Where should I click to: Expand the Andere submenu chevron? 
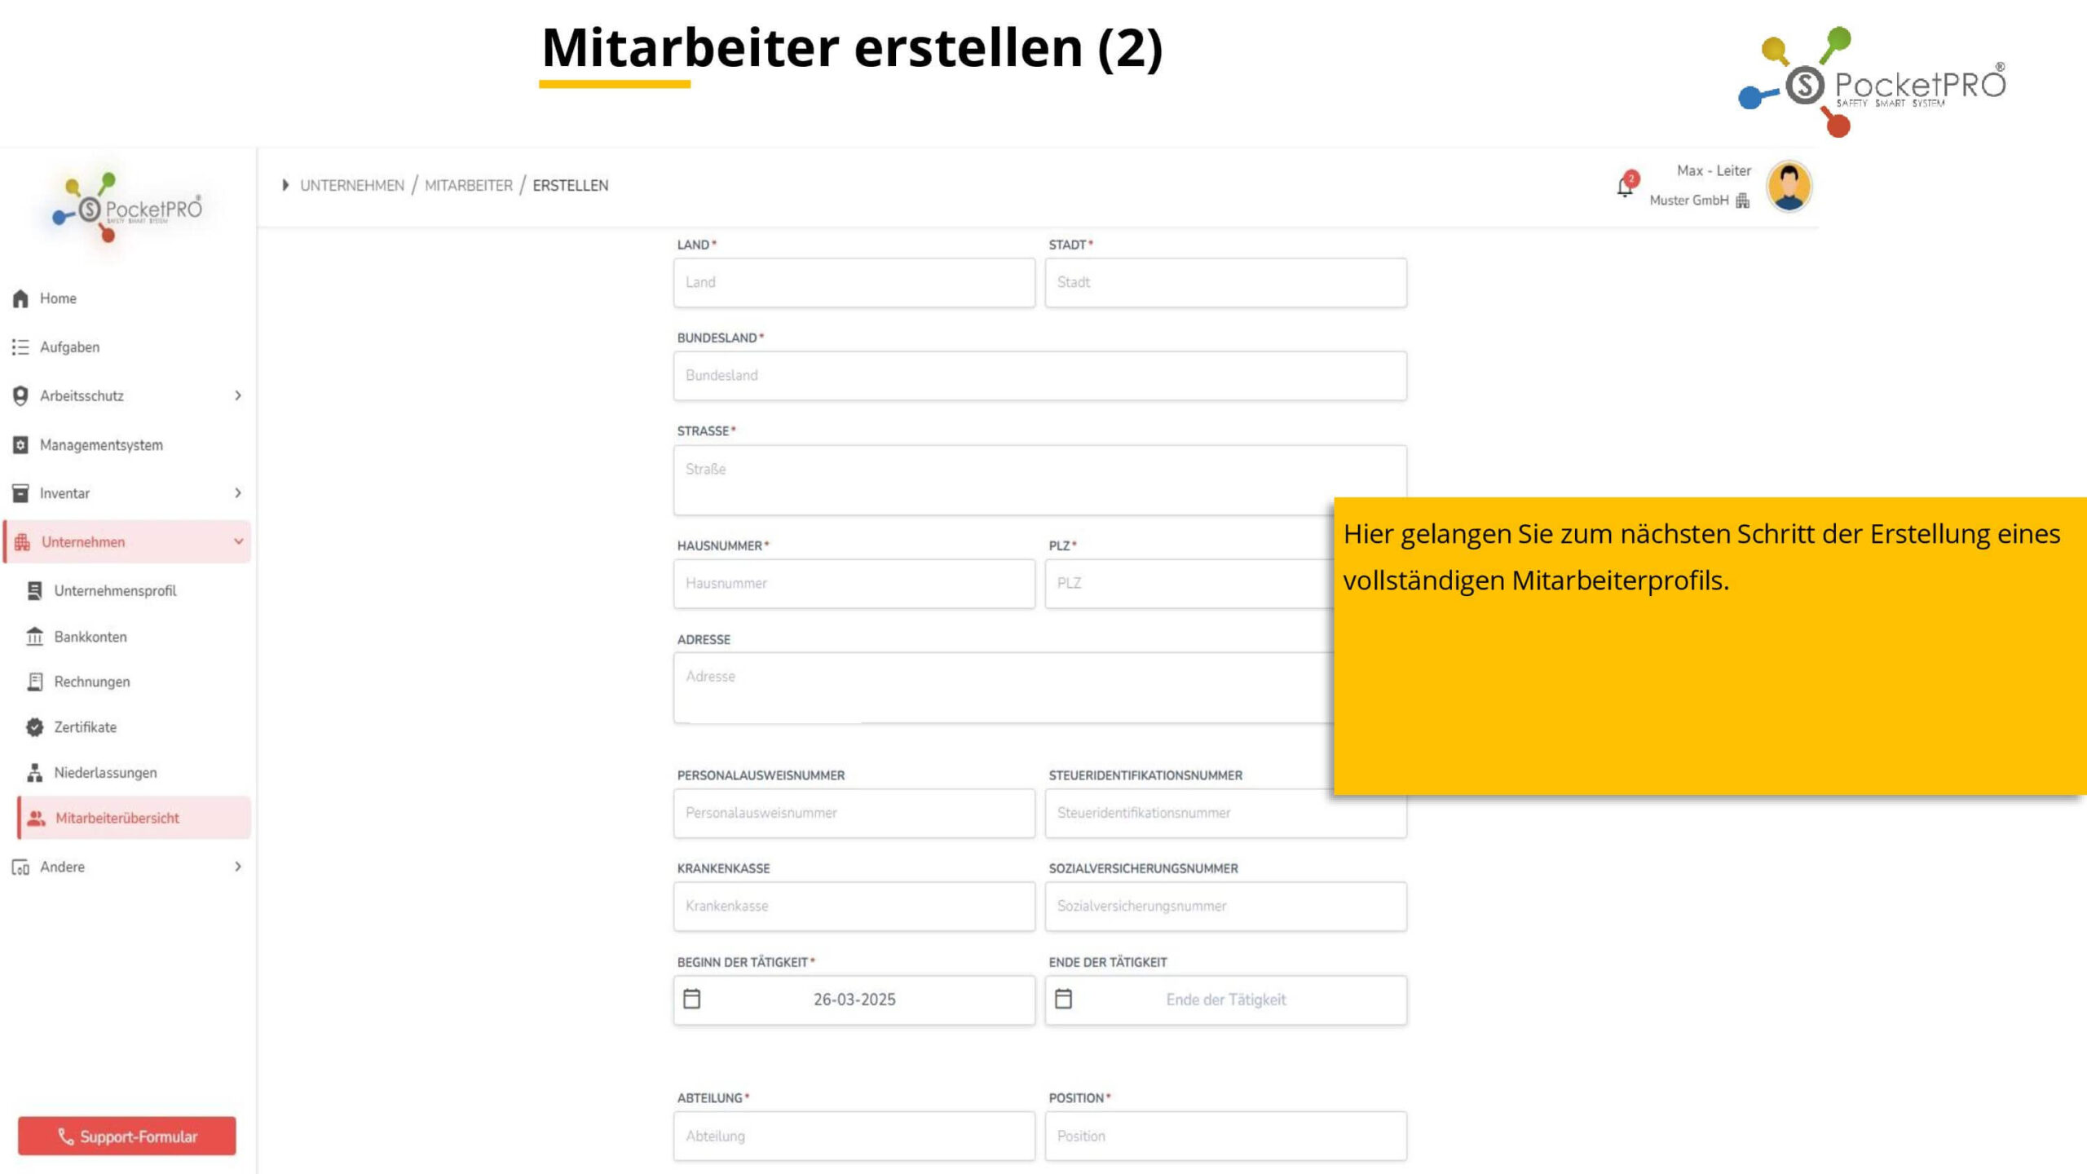click(238, 867)
